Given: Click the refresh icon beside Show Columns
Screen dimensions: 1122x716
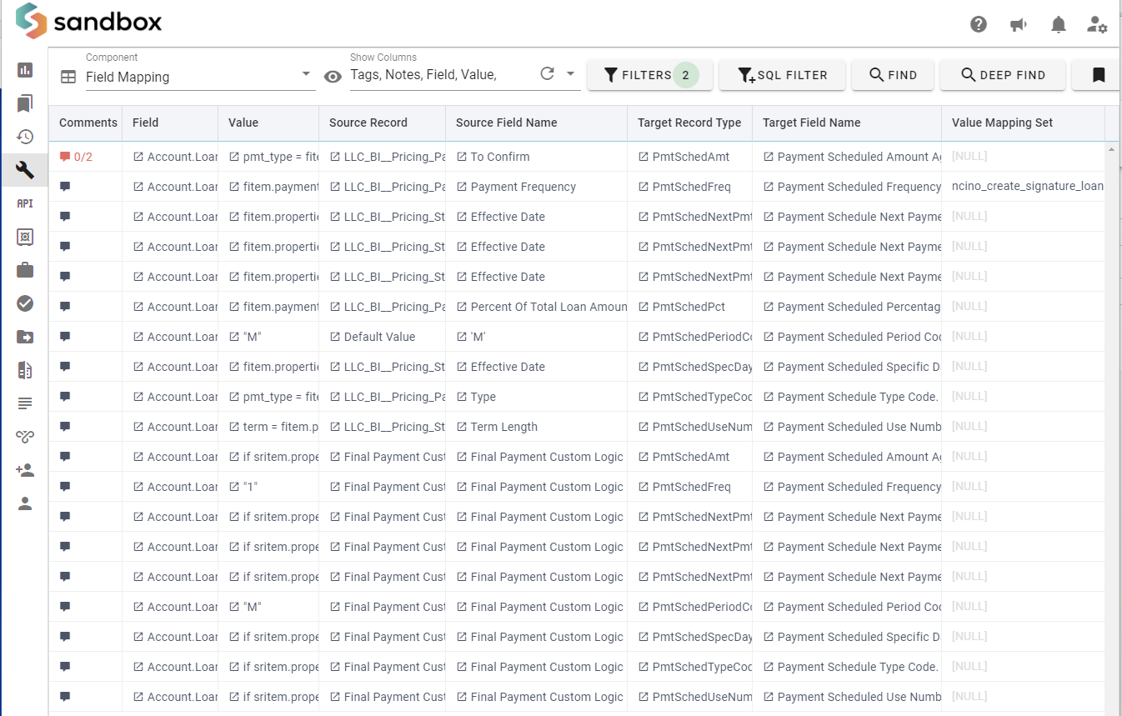Looking at the screenshot, I should click(x=547, y=74).
